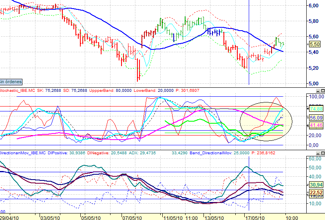Image resolution: width=325 pixels, height=220 pixels.
Task: Click the 0,00 stochastic axis value
Action: [x=314, y=145]
